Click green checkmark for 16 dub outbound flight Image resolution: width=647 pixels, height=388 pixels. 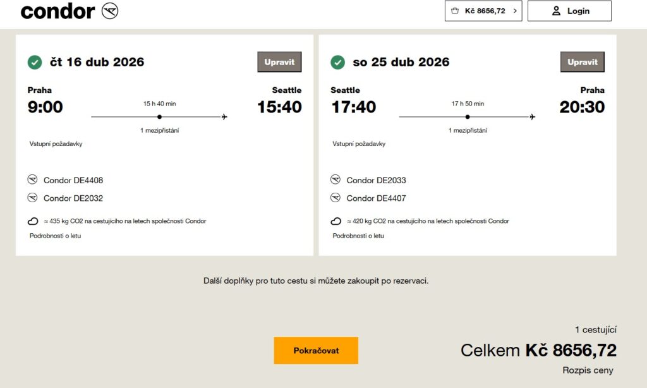point(35,62)
